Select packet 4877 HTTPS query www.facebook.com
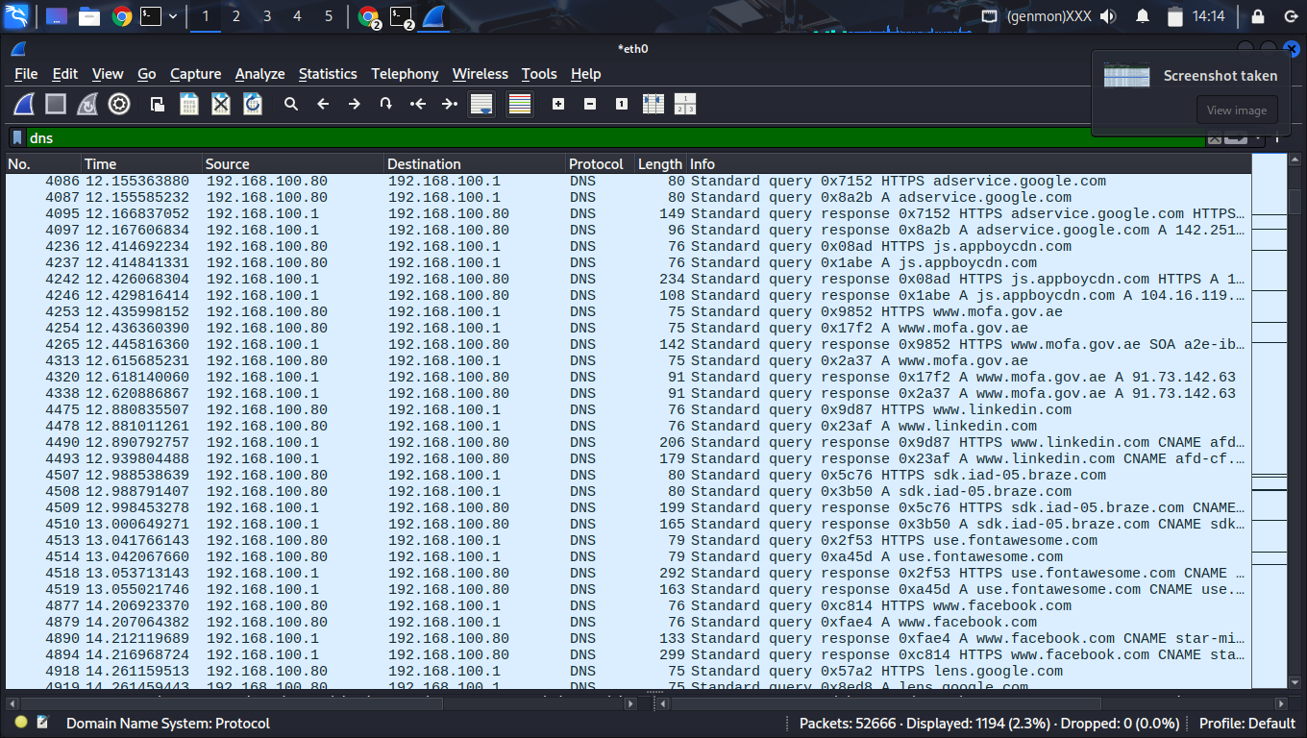 [x=629, y=606]
